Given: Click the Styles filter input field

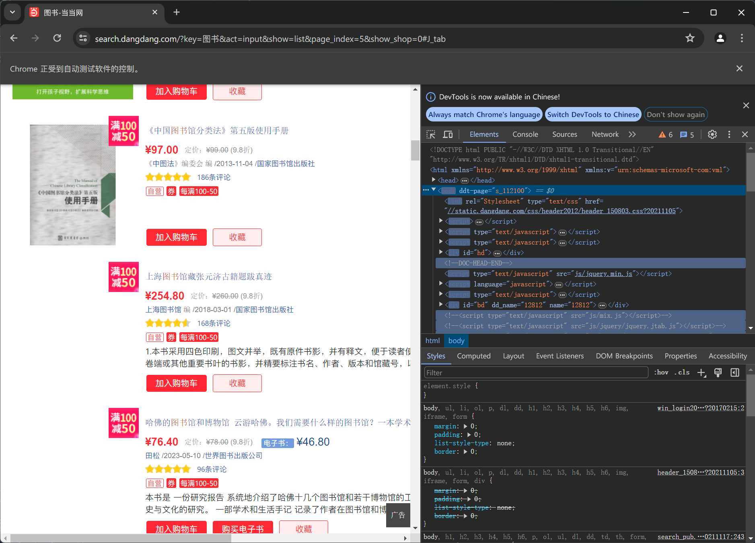Looking at the screenshot, I should (x=536, y=373).
